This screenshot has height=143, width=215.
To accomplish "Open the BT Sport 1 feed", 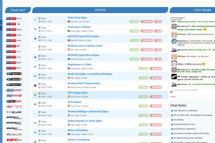I will pos(14,74).
